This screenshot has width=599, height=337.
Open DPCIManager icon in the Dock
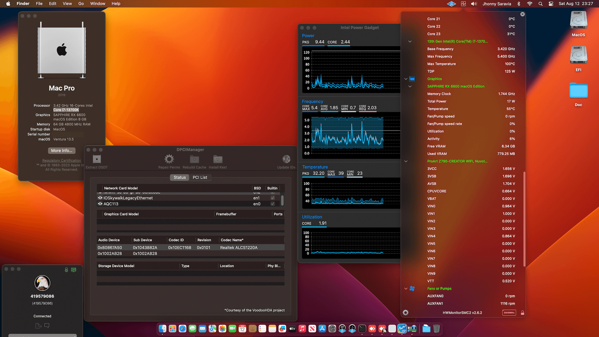[412, 329]
